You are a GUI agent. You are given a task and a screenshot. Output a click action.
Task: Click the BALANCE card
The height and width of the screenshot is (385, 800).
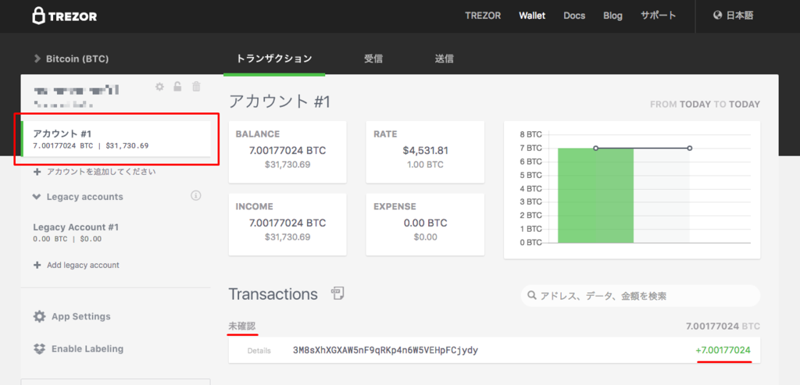pos(287,152)
